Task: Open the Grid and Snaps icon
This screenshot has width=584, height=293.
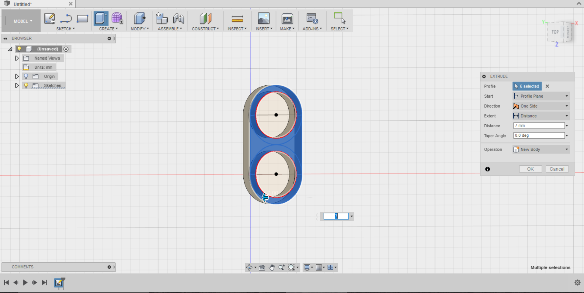Action: point(319,267)
